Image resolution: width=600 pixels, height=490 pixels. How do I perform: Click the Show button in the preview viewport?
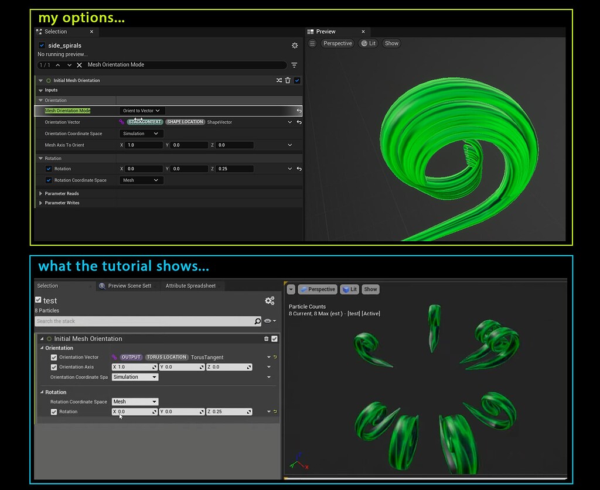pos(391,43)
